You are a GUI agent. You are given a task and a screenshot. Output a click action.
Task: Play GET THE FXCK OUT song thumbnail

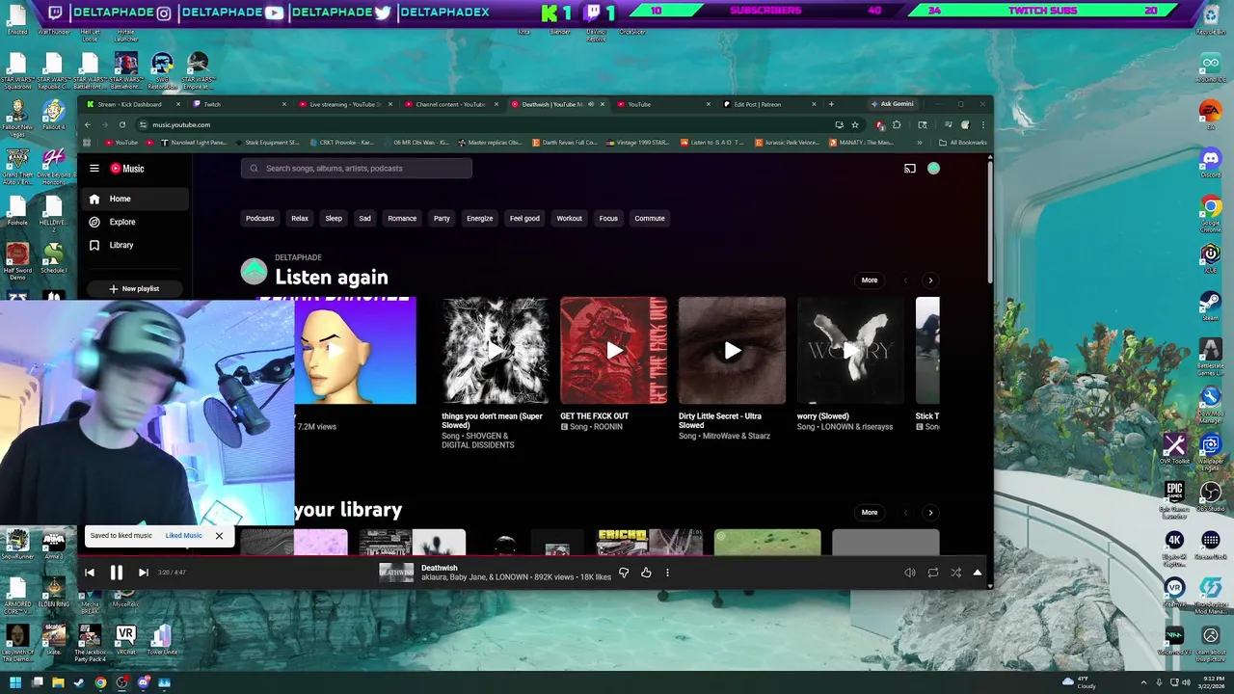point(614,351)
